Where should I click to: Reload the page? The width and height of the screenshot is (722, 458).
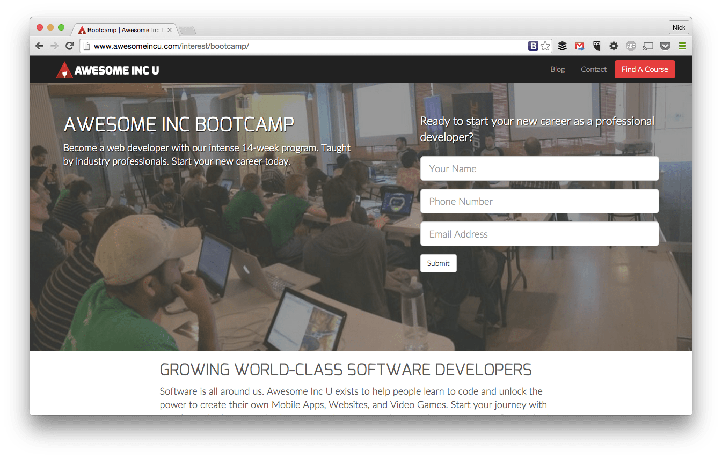click(69, 46)
